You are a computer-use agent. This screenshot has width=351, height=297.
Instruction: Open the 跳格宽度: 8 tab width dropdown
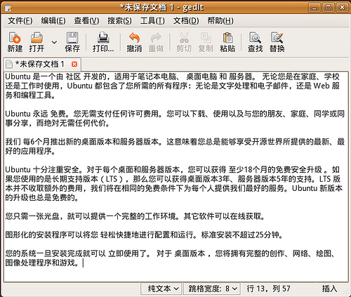click(x=212, y=289)
